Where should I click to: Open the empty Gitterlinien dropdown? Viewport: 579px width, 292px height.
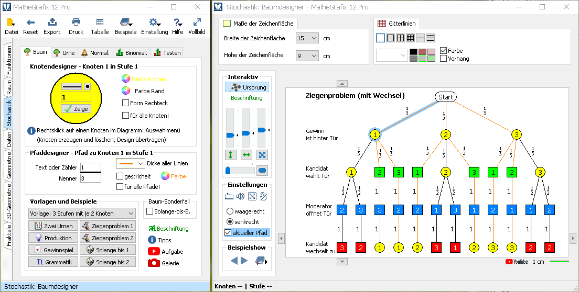click(x=391, y=55)
